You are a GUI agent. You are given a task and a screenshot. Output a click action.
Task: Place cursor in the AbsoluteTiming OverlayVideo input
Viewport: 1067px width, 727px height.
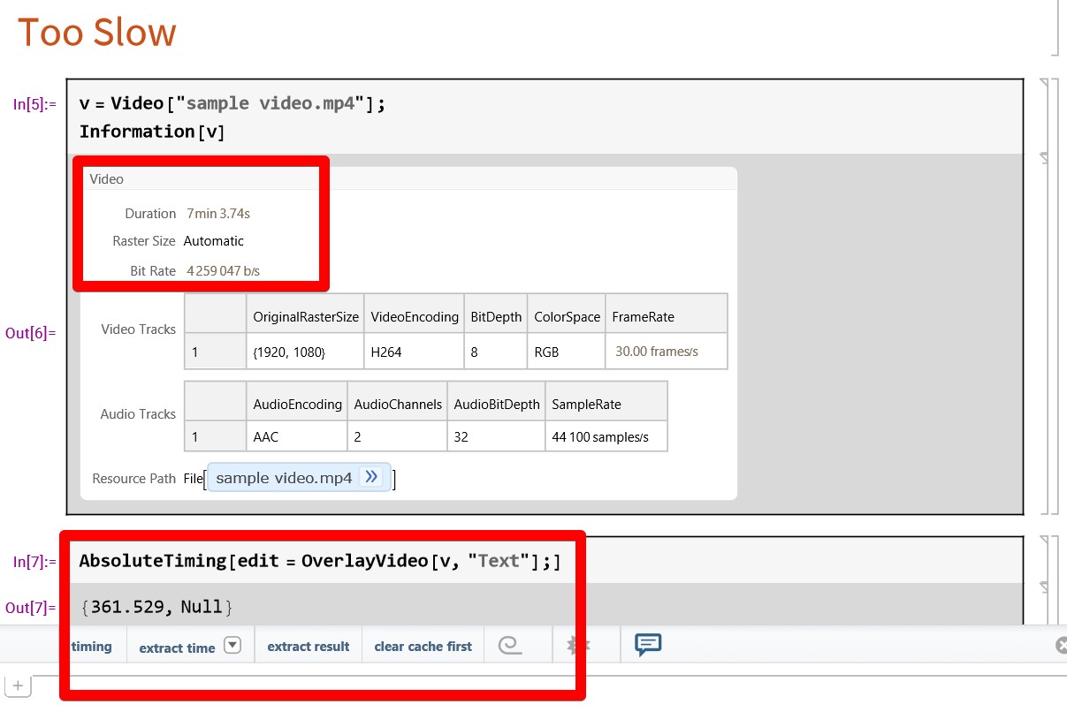point(320,561)
